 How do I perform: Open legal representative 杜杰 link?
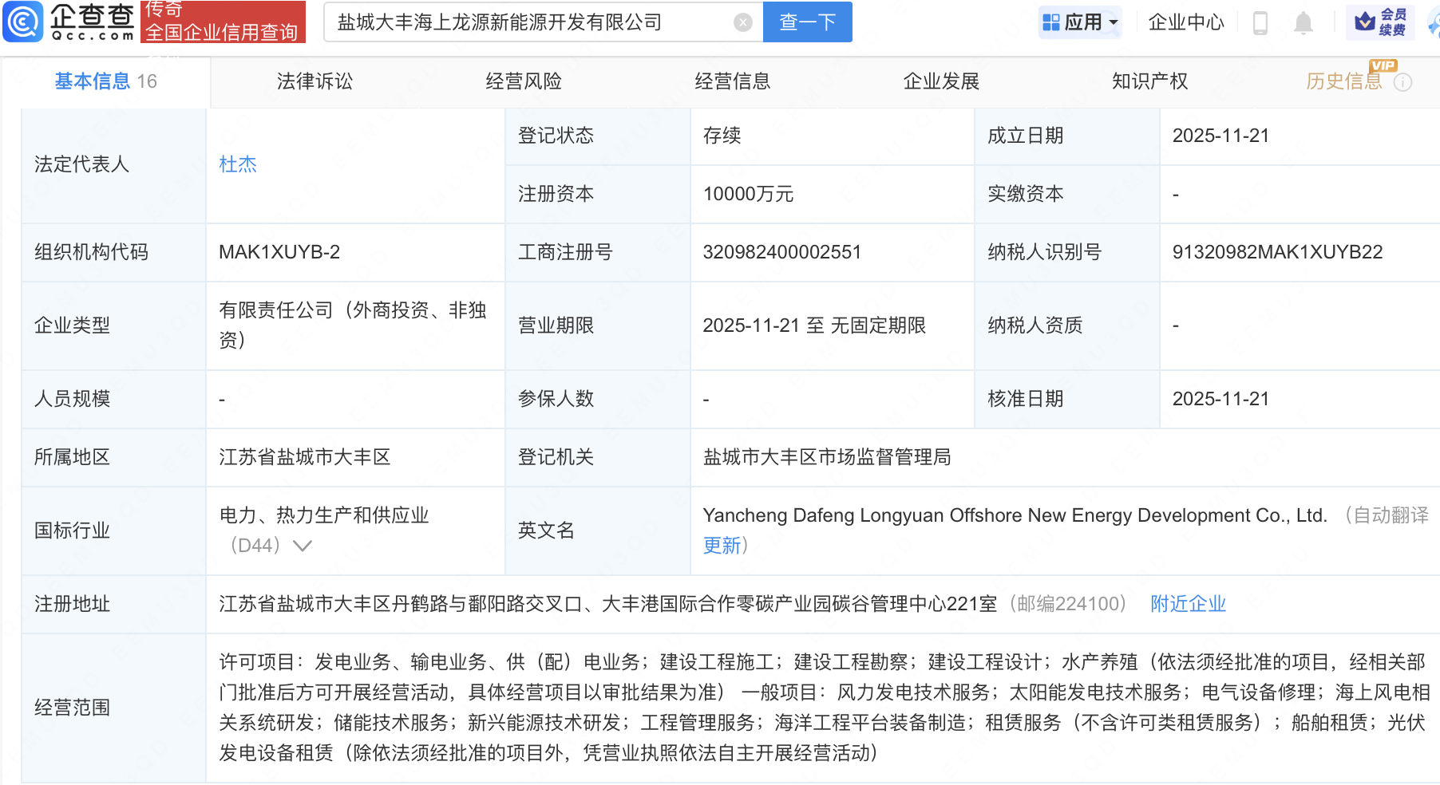[238, 164]
